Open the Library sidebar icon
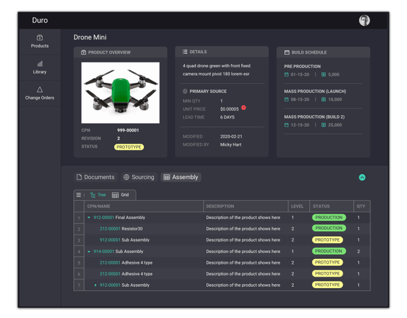Viewport: 407px width, 318px height. (39, 67)
